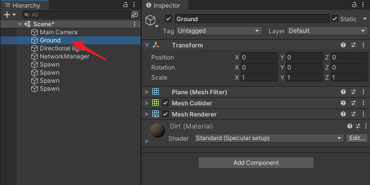This screenshot has height=185, width=370.
Task: Click the Position Z field
Action: 349,57
